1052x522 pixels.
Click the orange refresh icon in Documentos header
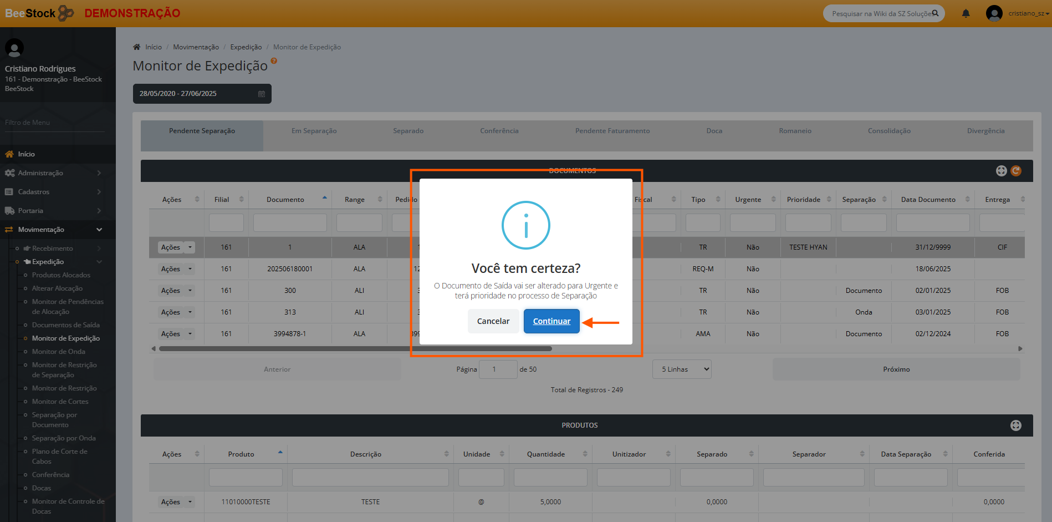1016,171
